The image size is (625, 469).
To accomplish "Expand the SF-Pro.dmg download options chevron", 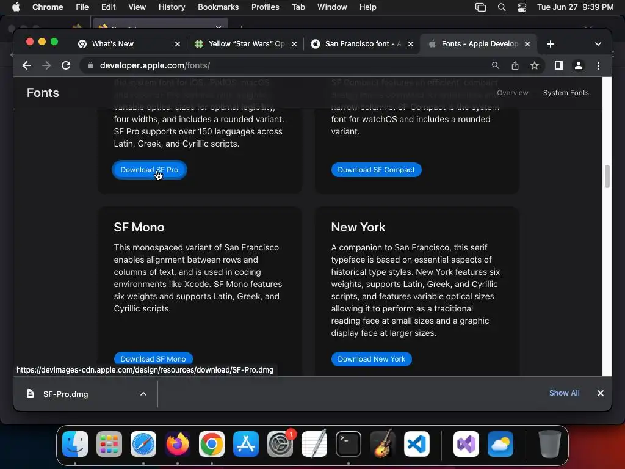I will (x=143, y=394).
